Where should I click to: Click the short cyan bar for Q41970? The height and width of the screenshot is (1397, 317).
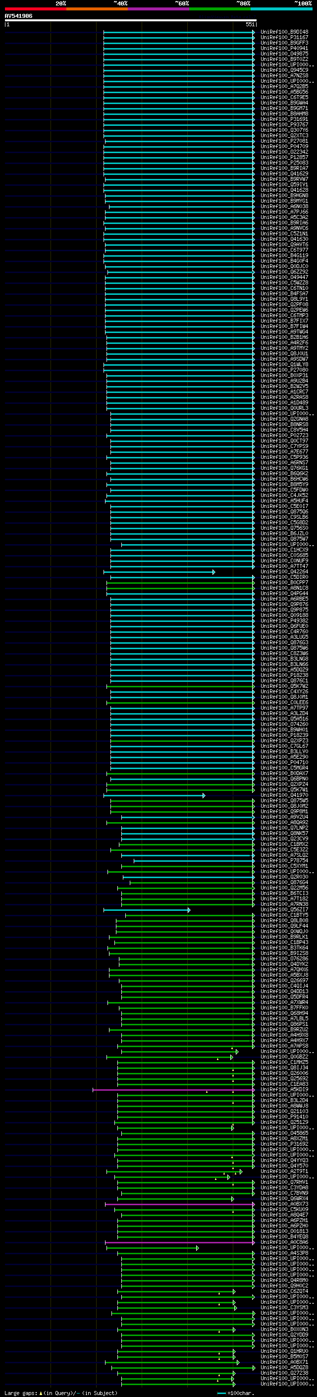(155, 795)
